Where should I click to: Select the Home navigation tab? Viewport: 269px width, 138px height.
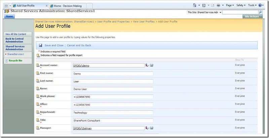(x=9, y=16)
